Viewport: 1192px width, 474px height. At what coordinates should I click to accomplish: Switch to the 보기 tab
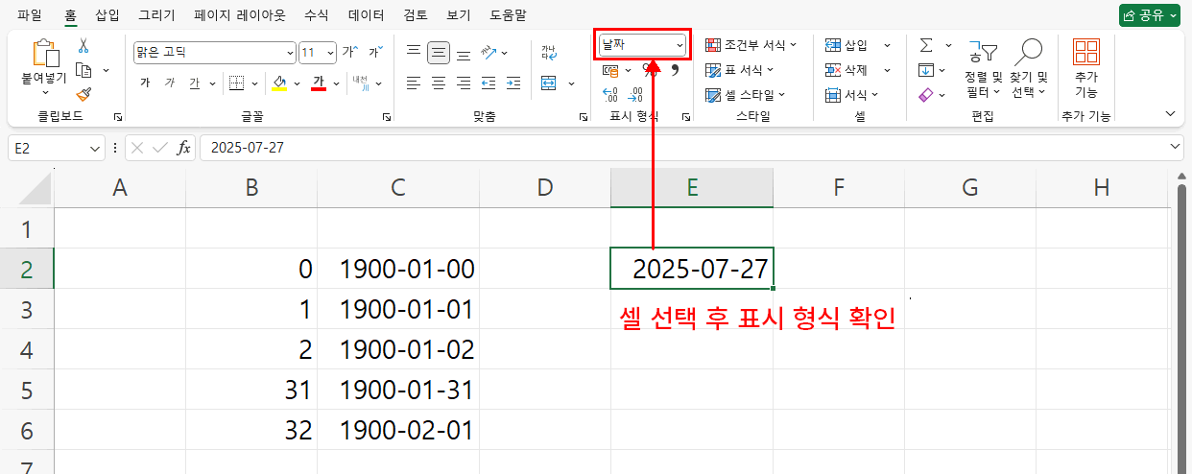459,14
